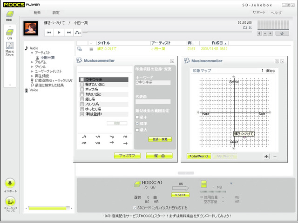Play the current track
This screenshot has width=298, height=223.
[59, 33]
